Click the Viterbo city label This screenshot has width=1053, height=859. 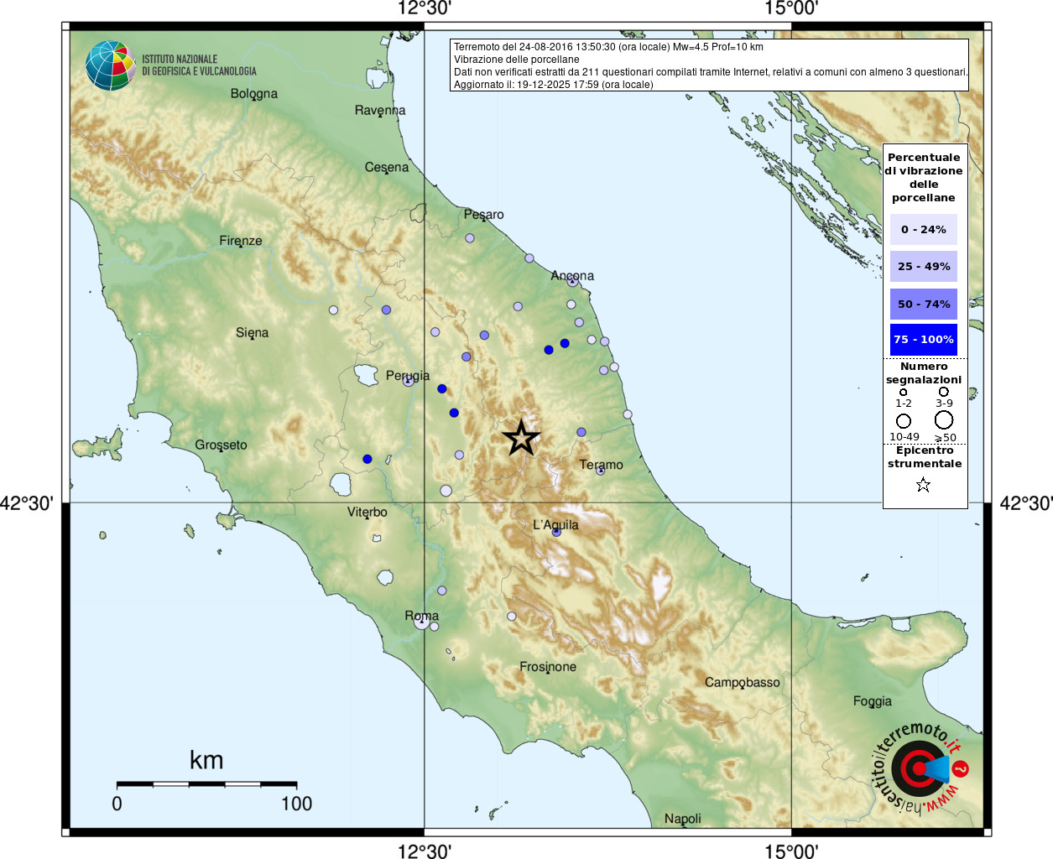368,512
